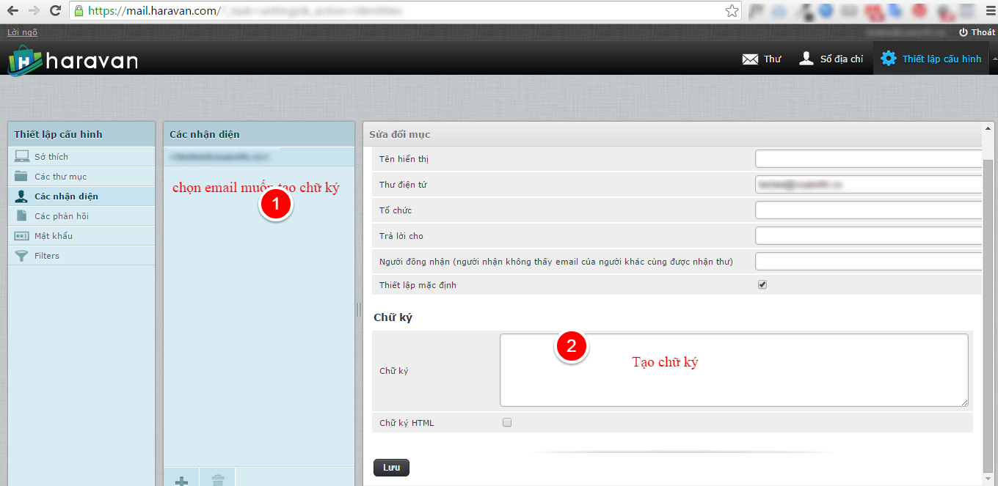Enable the Chữ ký HTML checkbox
The height and width of the screenshot is (486, 998).
507,422
